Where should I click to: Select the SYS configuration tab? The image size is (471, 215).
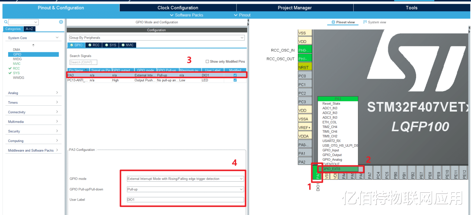coord(110,45)
